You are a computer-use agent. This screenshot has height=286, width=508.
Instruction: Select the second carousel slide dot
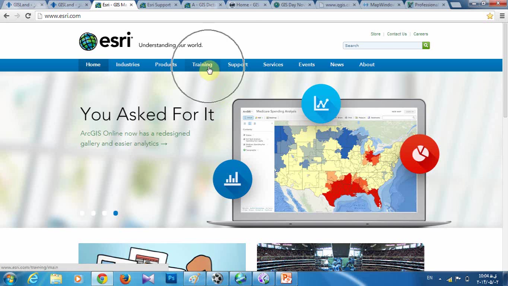click(93, 213)
